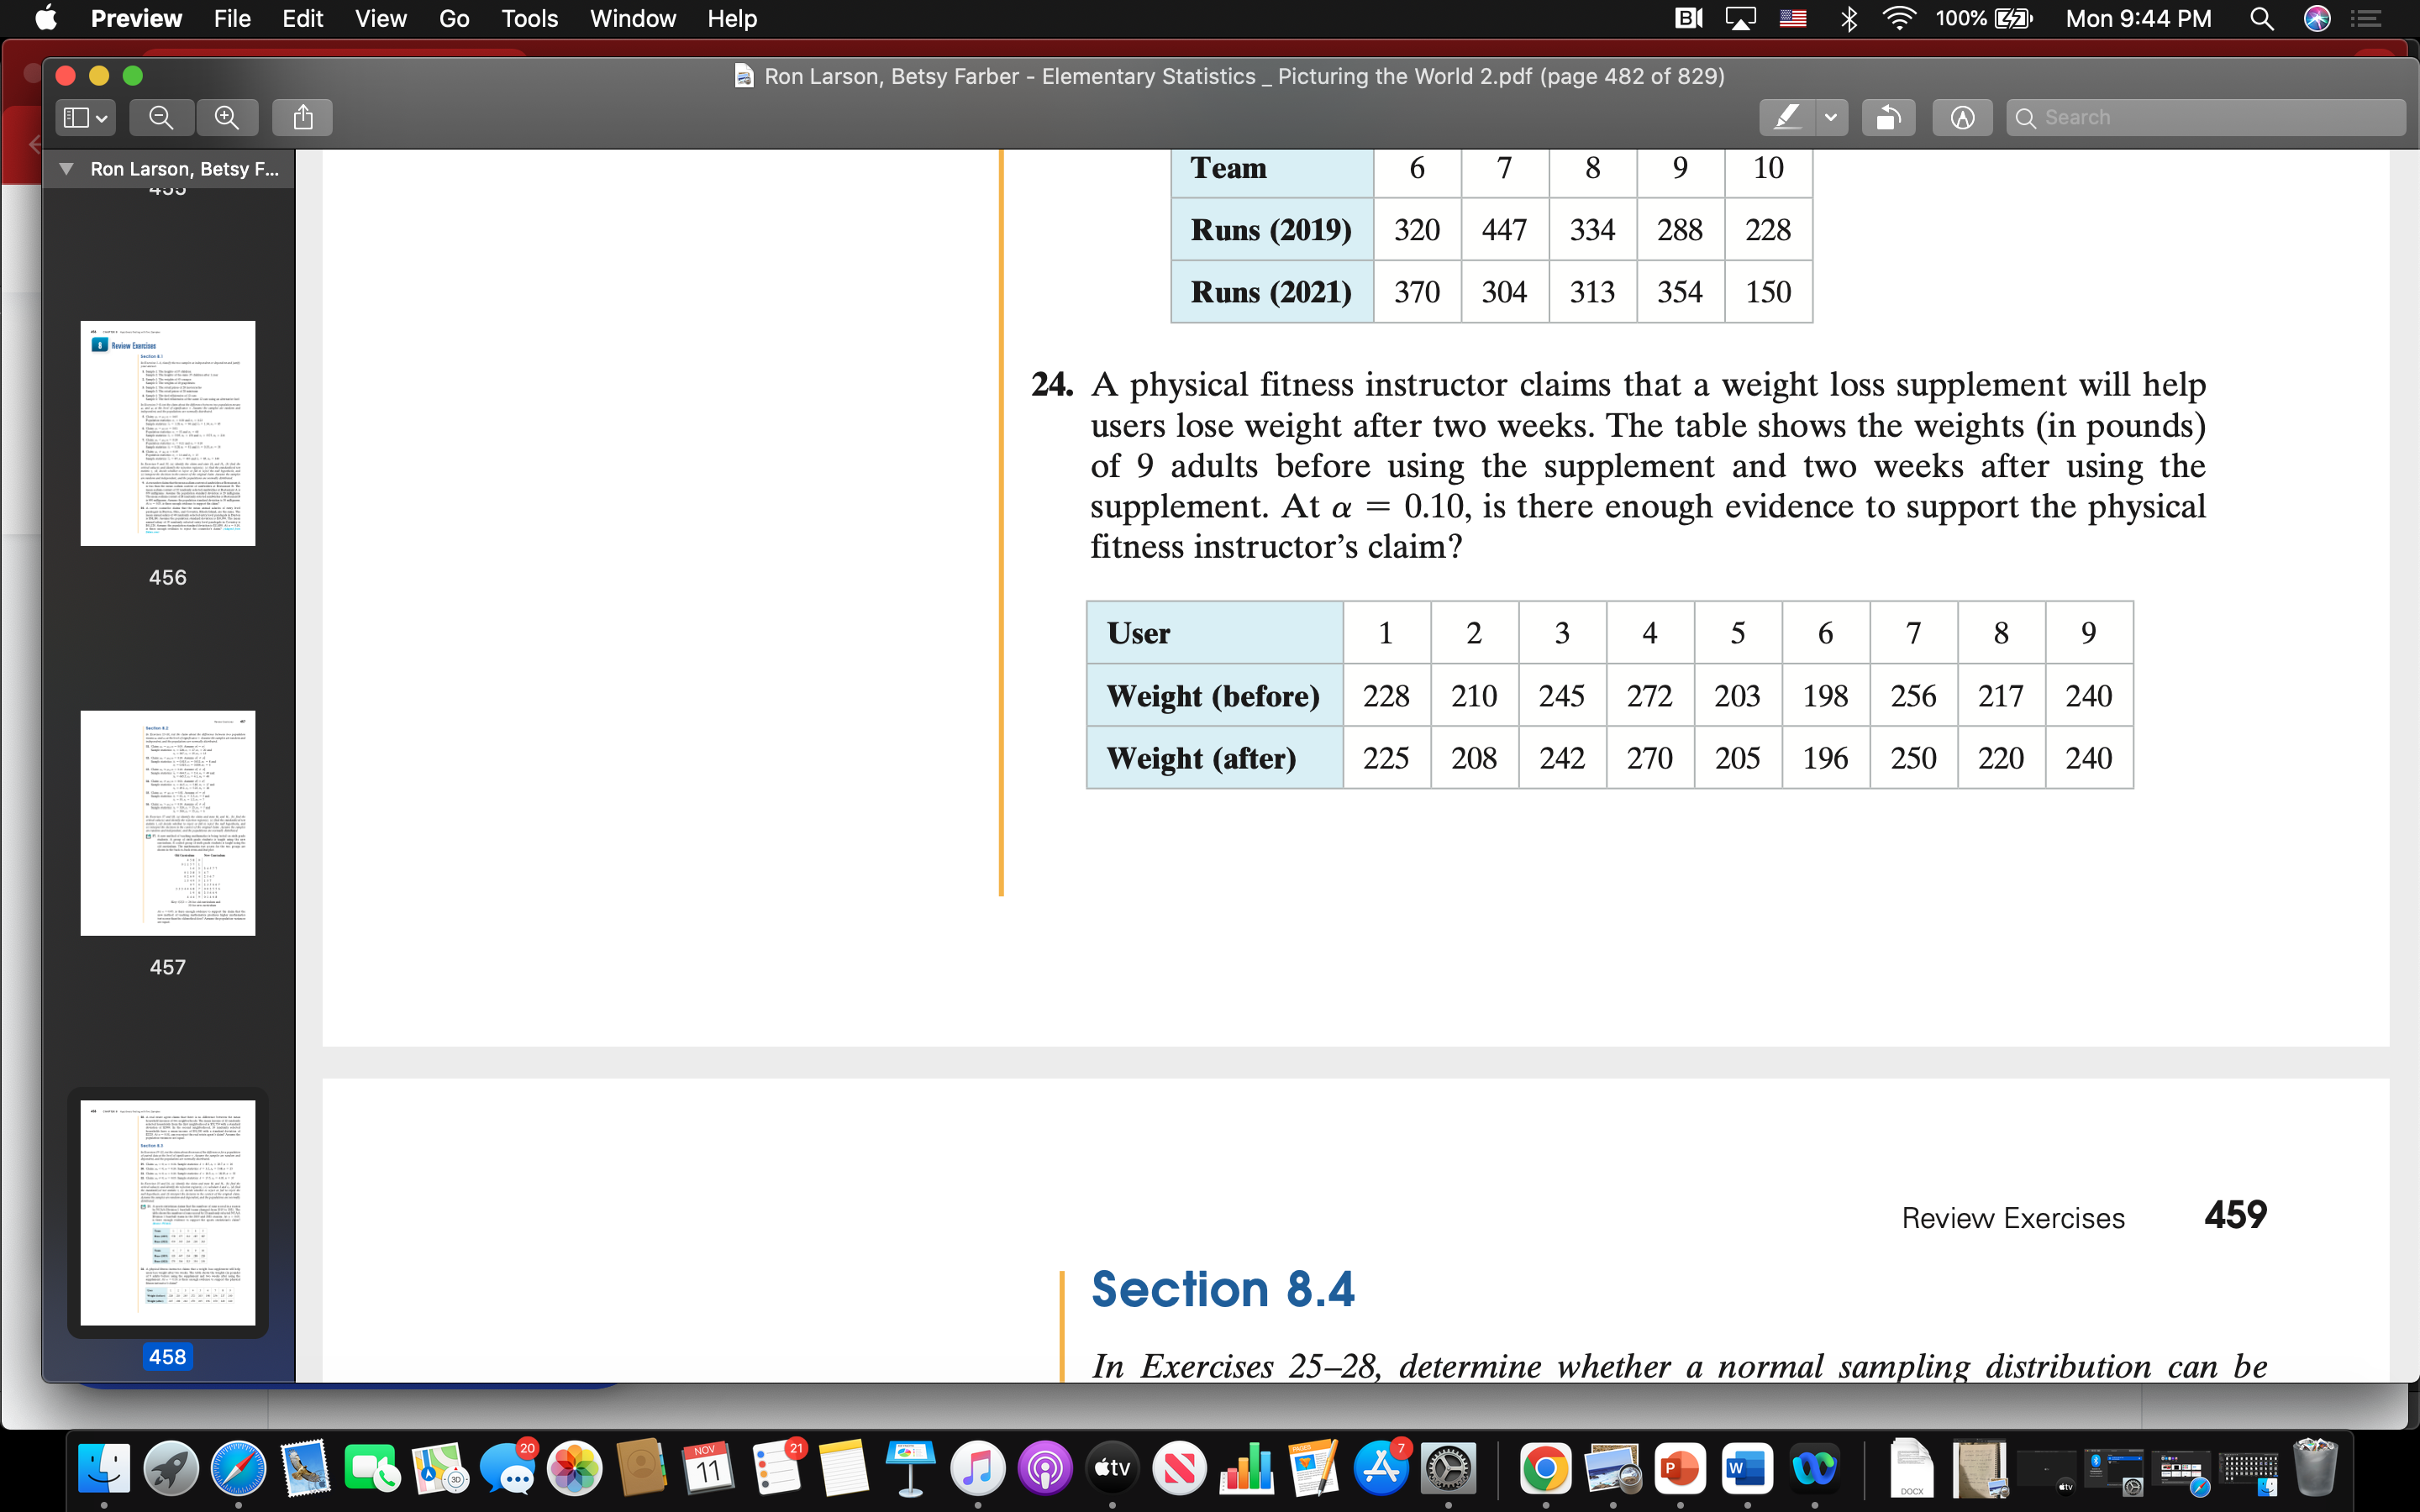Open the Markup toolbar with the pen icon
Screen dimensions: 2420x1512
pos(1963,117)
